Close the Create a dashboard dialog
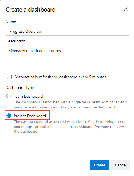 [x=126, y=9]
